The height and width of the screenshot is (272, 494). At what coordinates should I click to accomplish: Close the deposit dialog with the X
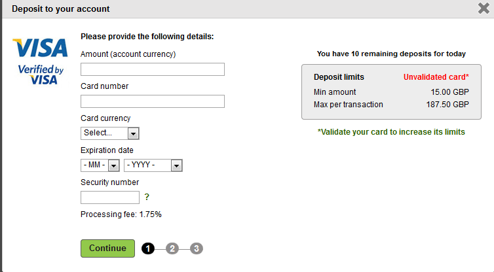pyautogui.click(x=484, y=8)
